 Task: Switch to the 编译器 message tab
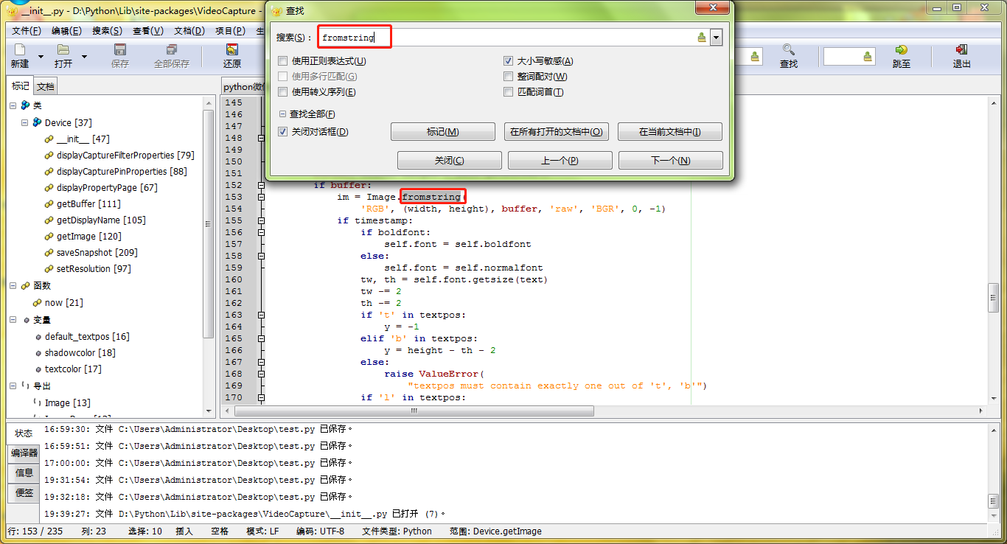point(24,453)
